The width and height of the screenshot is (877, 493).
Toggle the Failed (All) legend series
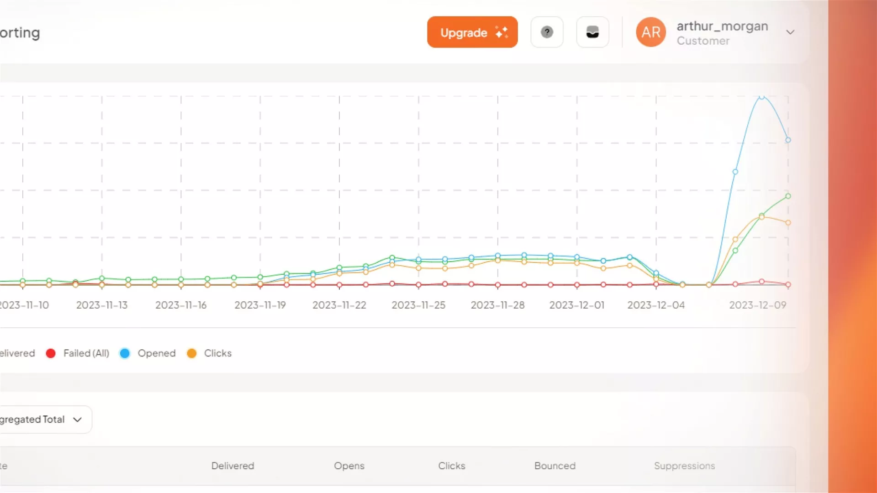[86, 353]
